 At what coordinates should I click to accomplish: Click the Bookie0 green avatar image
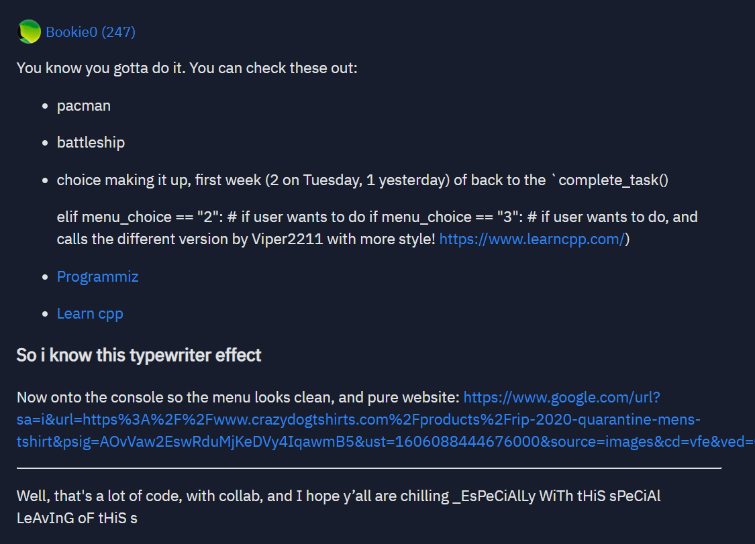29,32
